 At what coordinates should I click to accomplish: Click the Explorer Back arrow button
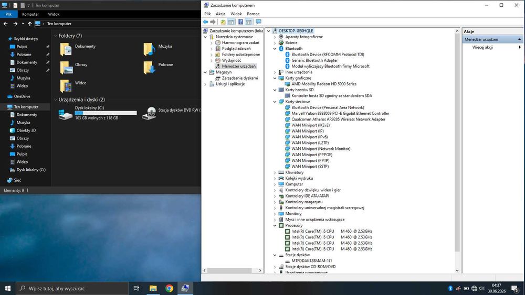pyautogui.click(x=5, y=24)
